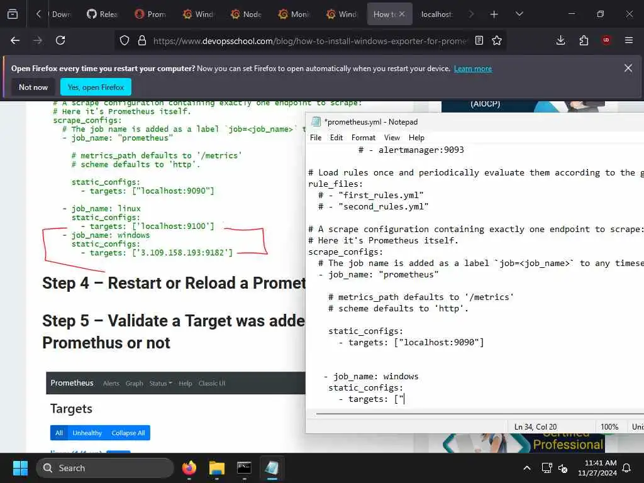Click Ln 34, Col 20 in status bar
644x483 pixels.
click(x=536, y=427)
